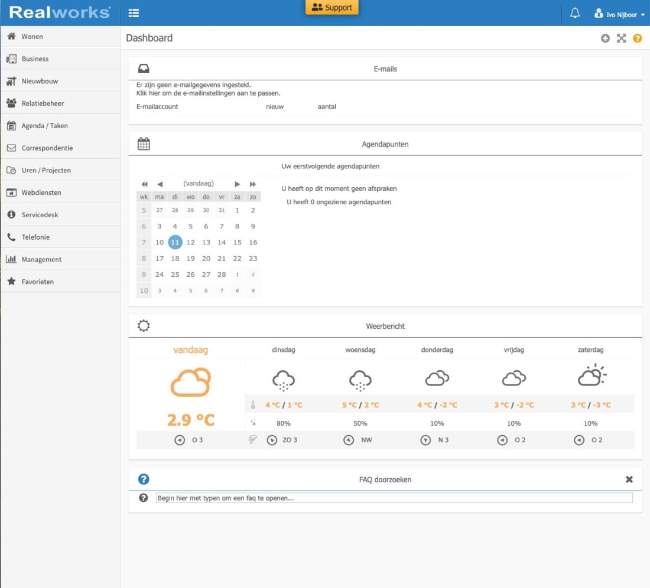The image size is (650, 588).
Task: Go to next month in the calendar
Action: coord(238,183)
